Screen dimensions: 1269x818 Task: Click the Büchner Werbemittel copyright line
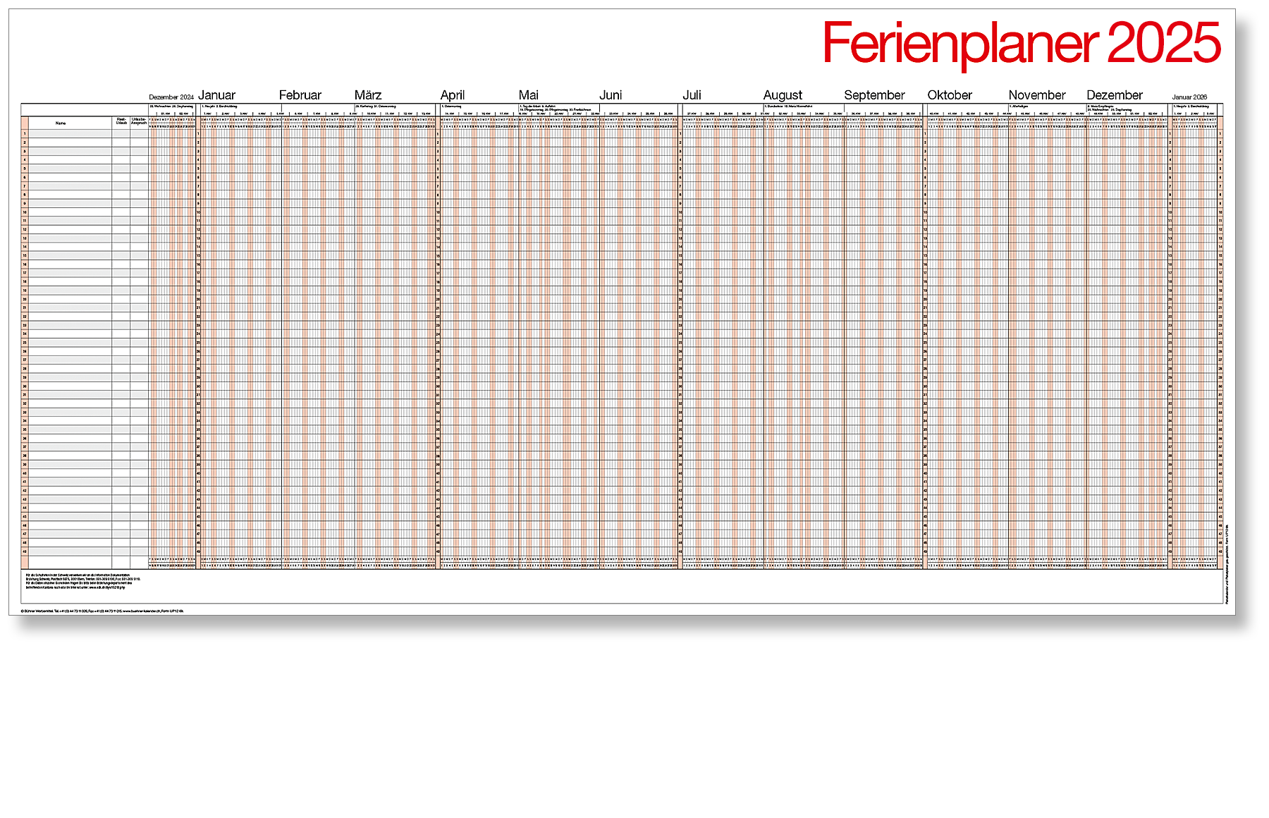tap(102, 611)
